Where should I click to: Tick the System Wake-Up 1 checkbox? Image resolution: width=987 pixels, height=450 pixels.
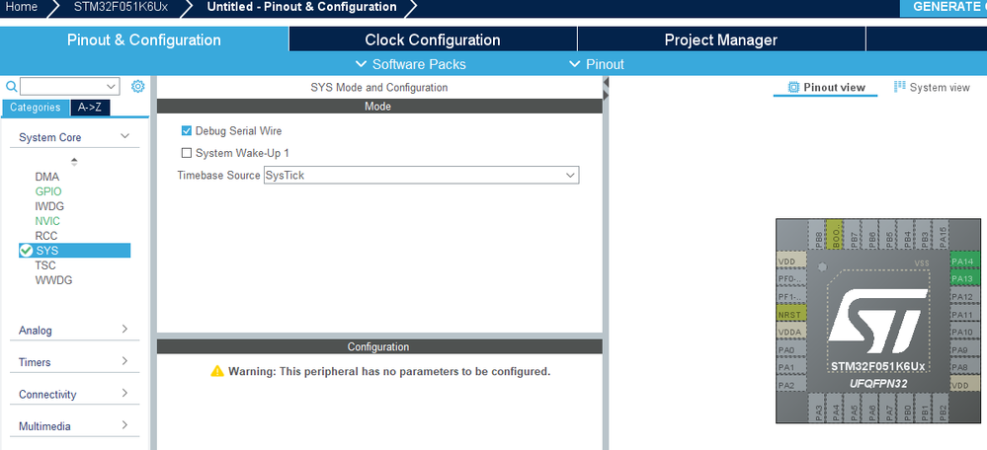pos(187,153)
